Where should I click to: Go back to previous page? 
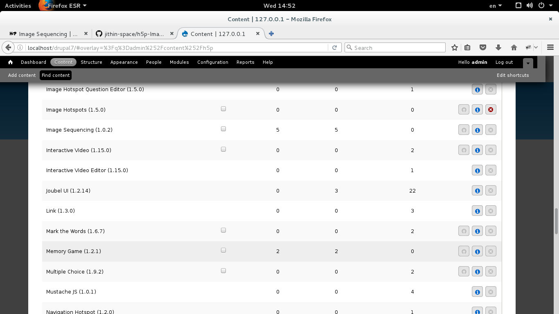(8, 47)
